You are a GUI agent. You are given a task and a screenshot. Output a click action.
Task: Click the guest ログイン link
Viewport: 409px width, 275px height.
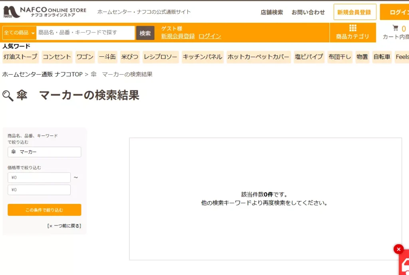(210, 36)
